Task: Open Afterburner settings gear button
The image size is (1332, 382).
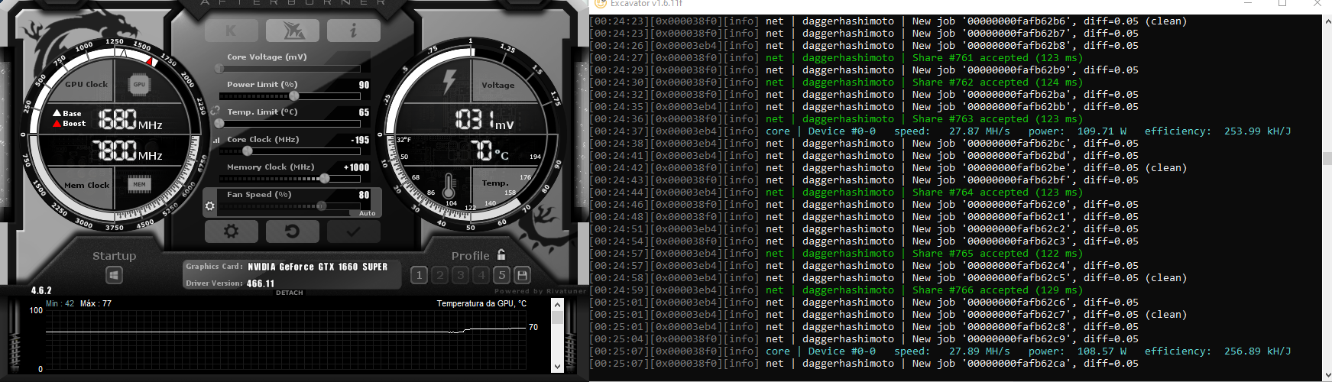Action: [x=232, y=231]
